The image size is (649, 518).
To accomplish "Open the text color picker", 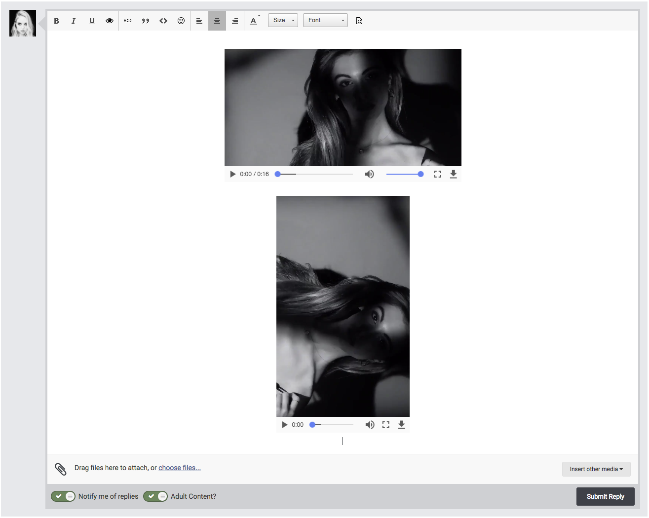I will pos(254,21).
